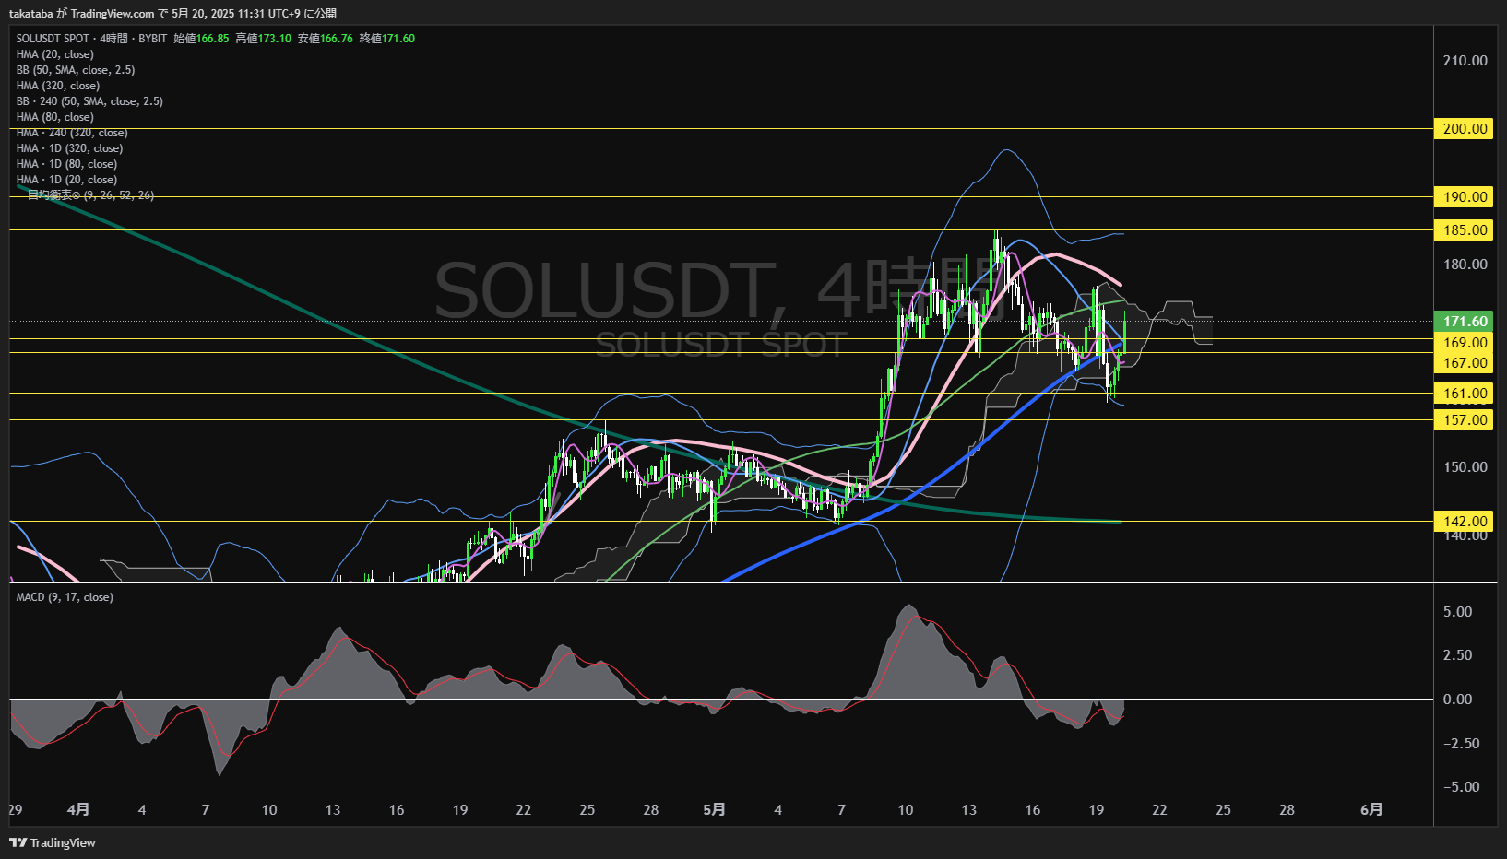Screen dimensions: 1507x859
Task: Click the 6月 label on time axis
Action: click(1371, 810)
